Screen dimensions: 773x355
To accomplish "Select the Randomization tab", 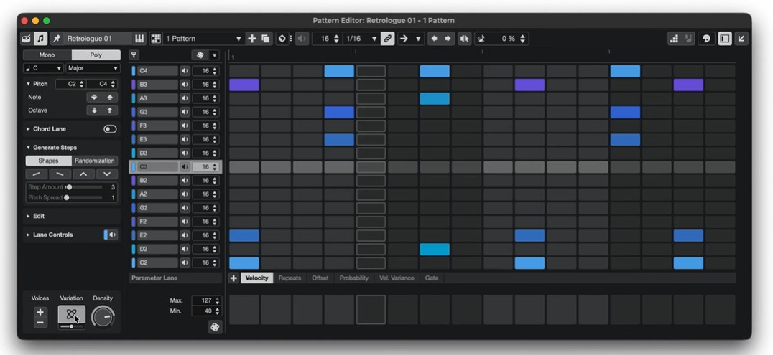I will 94,161.
